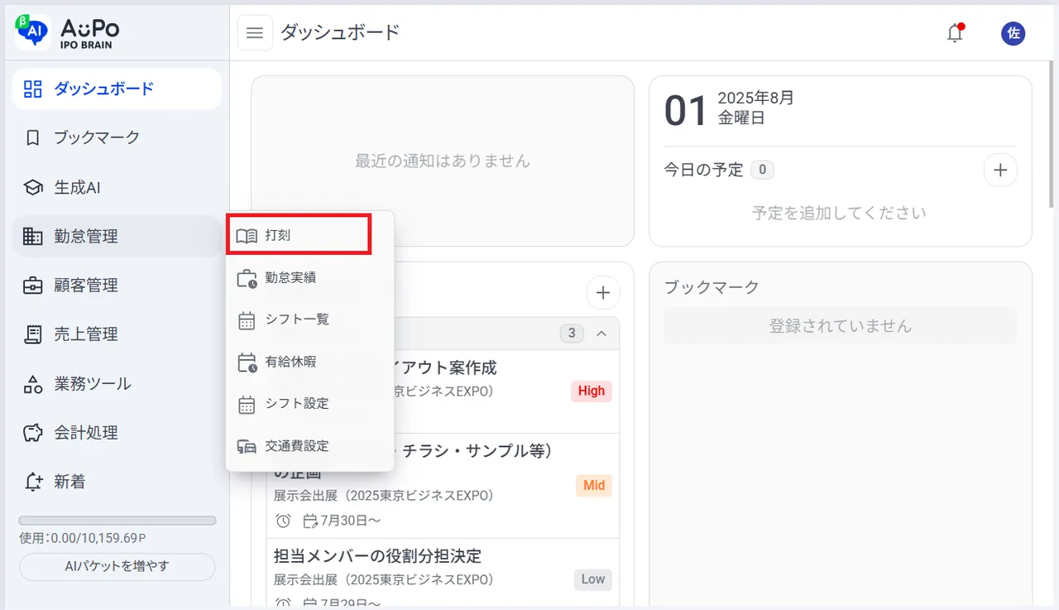Click the date 01 2025年8月 金曜日

pos(730,109)
